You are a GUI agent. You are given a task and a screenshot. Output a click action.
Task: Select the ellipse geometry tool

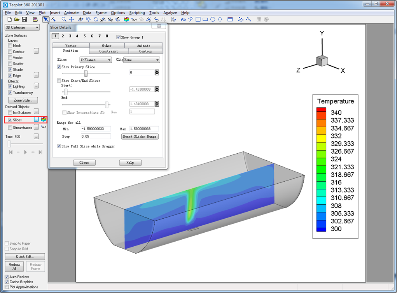tap(220, 19)
